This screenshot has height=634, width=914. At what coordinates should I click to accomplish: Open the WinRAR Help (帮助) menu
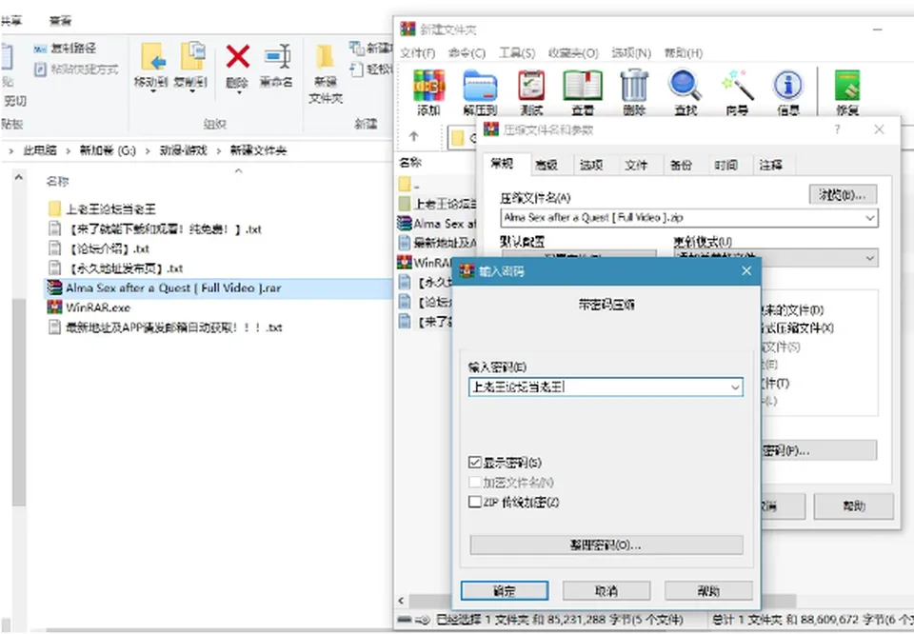[684, 53]
